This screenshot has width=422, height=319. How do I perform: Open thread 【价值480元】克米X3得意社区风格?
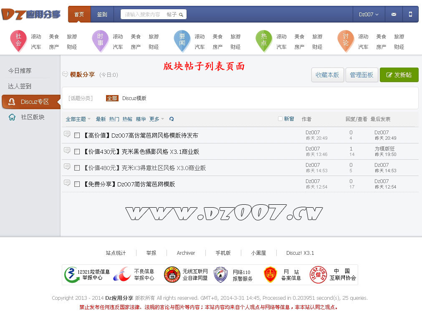[144, 168]
